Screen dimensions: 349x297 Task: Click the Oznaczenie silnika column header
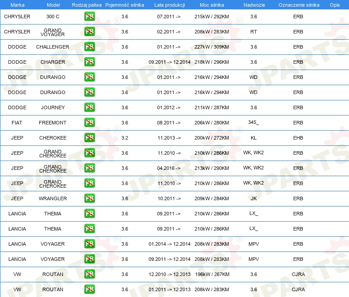pyautogui.click(x=299, y=5)
